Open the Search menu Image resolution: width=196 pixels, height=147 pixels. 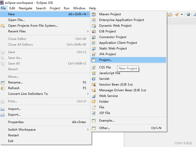[x=41, y=8]
